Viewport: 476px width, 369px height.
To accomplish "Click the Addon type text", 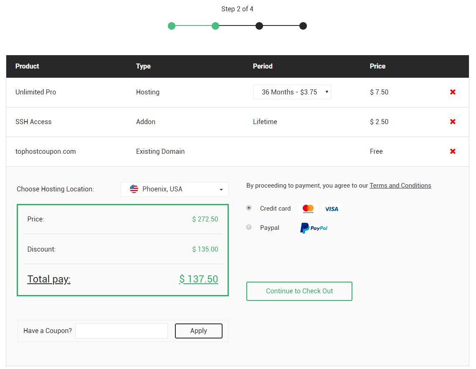I will pyautogui.click(x=146, y=122).
